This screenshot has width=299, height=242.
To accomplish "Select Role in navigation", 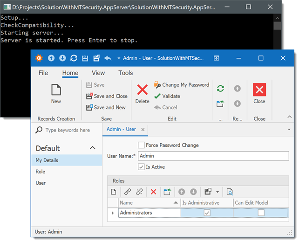I will coord(67,172).
